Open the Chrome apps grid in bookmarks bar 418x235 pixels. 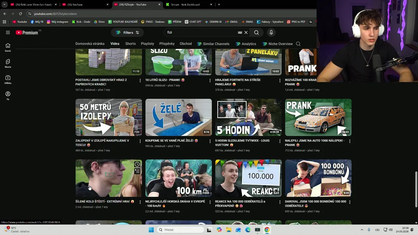4,22
